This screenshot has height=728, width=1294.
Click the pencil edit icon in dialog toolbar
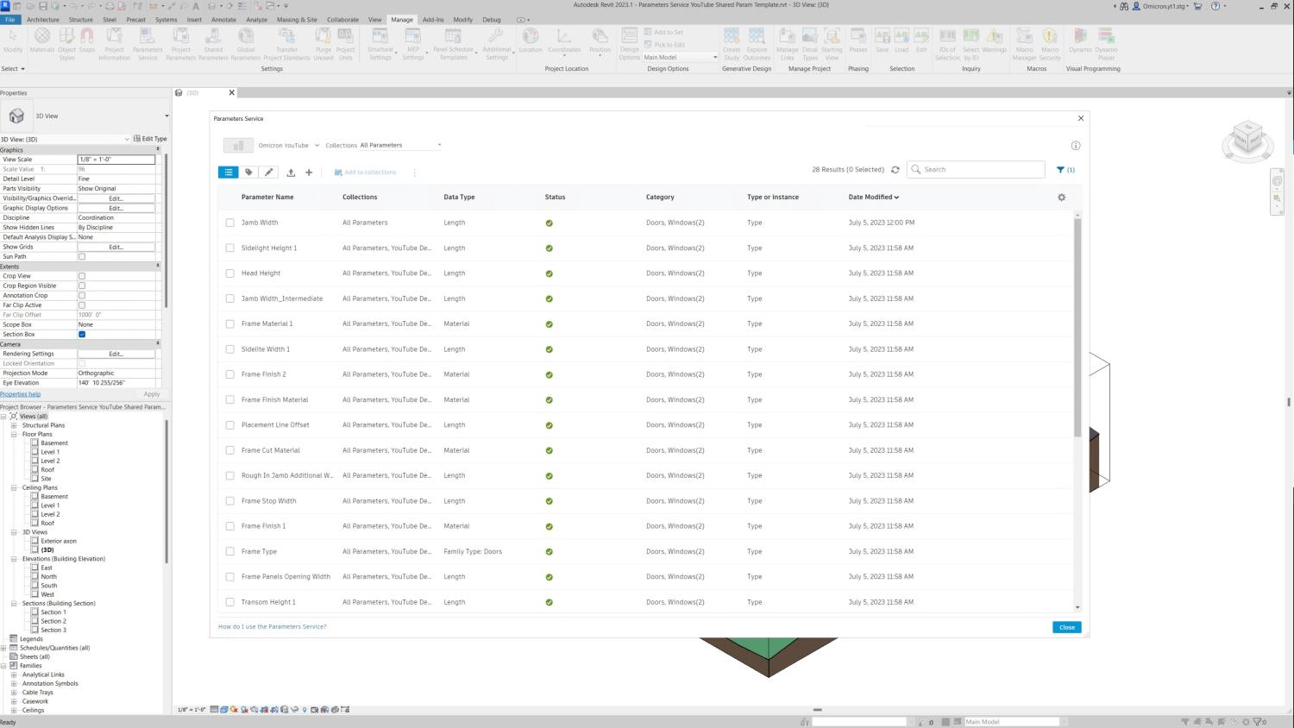click(x=269, y=173)
